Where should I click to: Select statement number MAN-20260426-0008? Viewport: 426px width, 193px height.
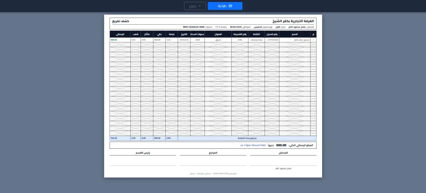click(193, 27)
